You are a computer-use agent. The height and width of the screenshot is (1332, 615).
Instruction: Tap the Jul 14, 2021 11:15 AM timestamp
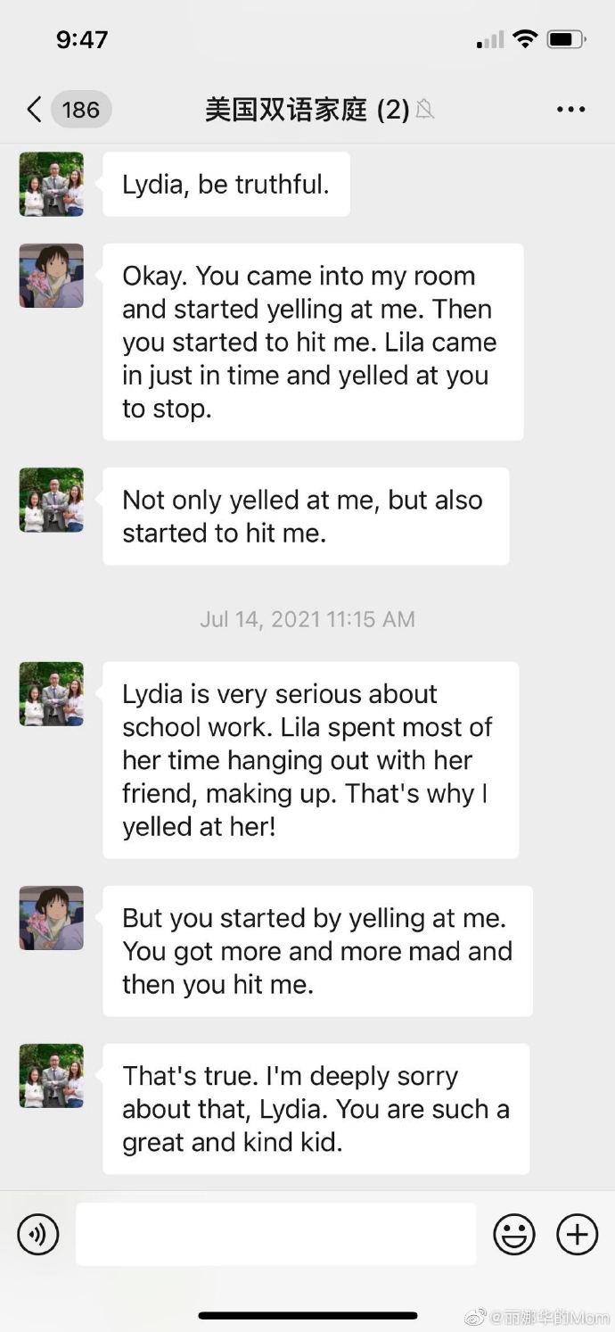307,619
